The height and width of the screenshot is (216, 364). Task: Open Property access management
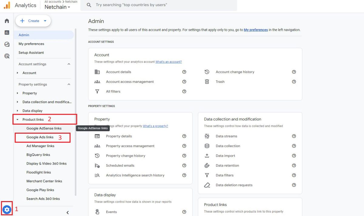[130, 146]
